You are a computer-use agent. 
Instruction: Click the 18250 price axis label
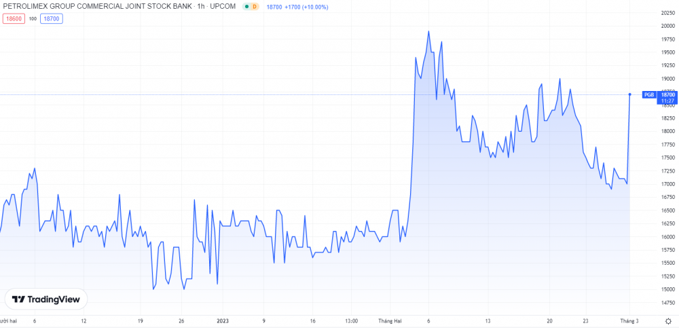[667, 118]
